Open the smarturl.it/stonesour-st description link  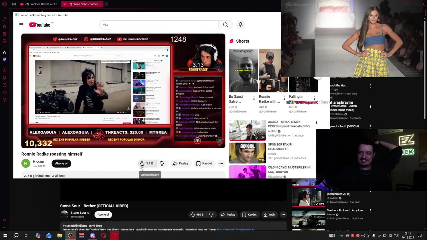[236, 229]
